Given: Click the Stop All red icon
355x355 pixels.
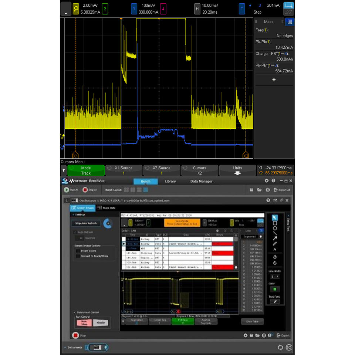Looking at the screenshot, I should (85, 190).
